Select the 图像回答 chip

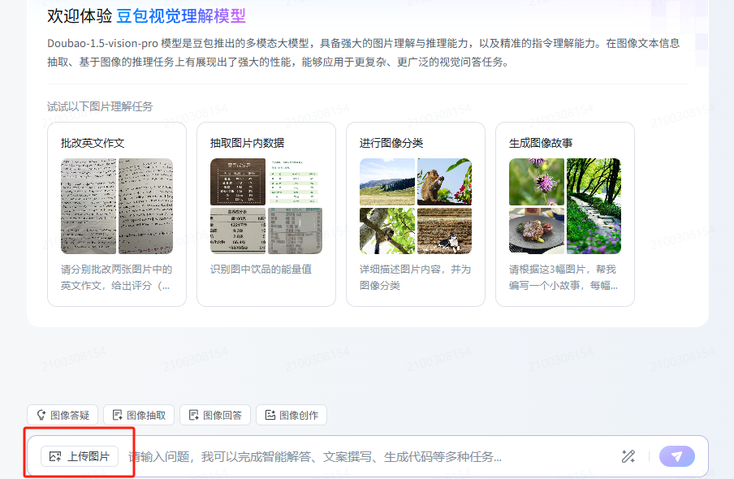tap(215, 416)
